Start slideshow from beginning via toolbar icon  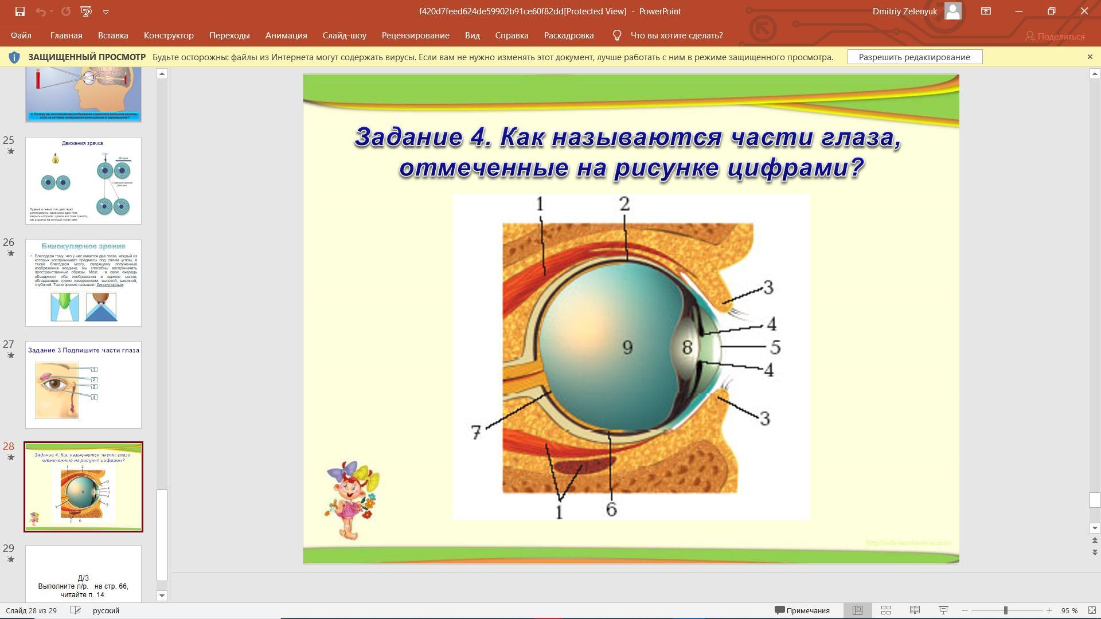(87, 11)
